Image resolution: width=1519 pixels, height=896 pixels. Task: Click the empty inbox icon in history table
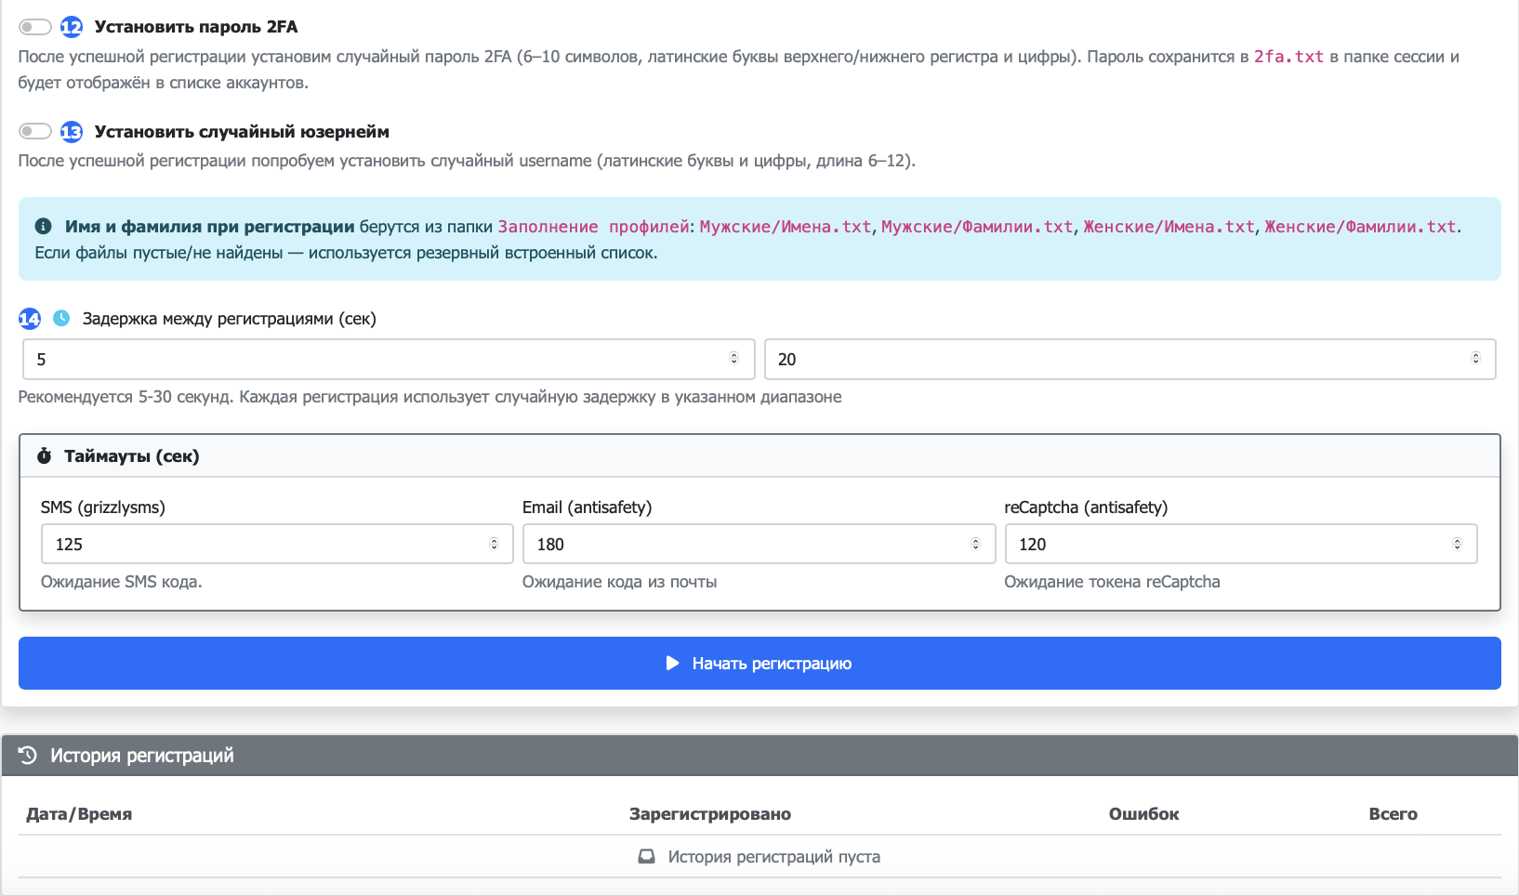646,856
